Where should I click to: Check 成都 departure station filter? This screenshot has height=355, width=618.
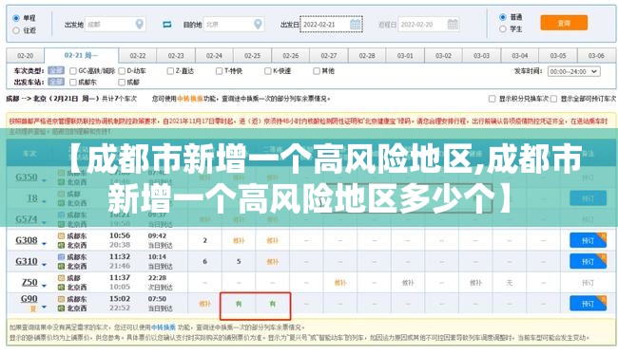122,83
